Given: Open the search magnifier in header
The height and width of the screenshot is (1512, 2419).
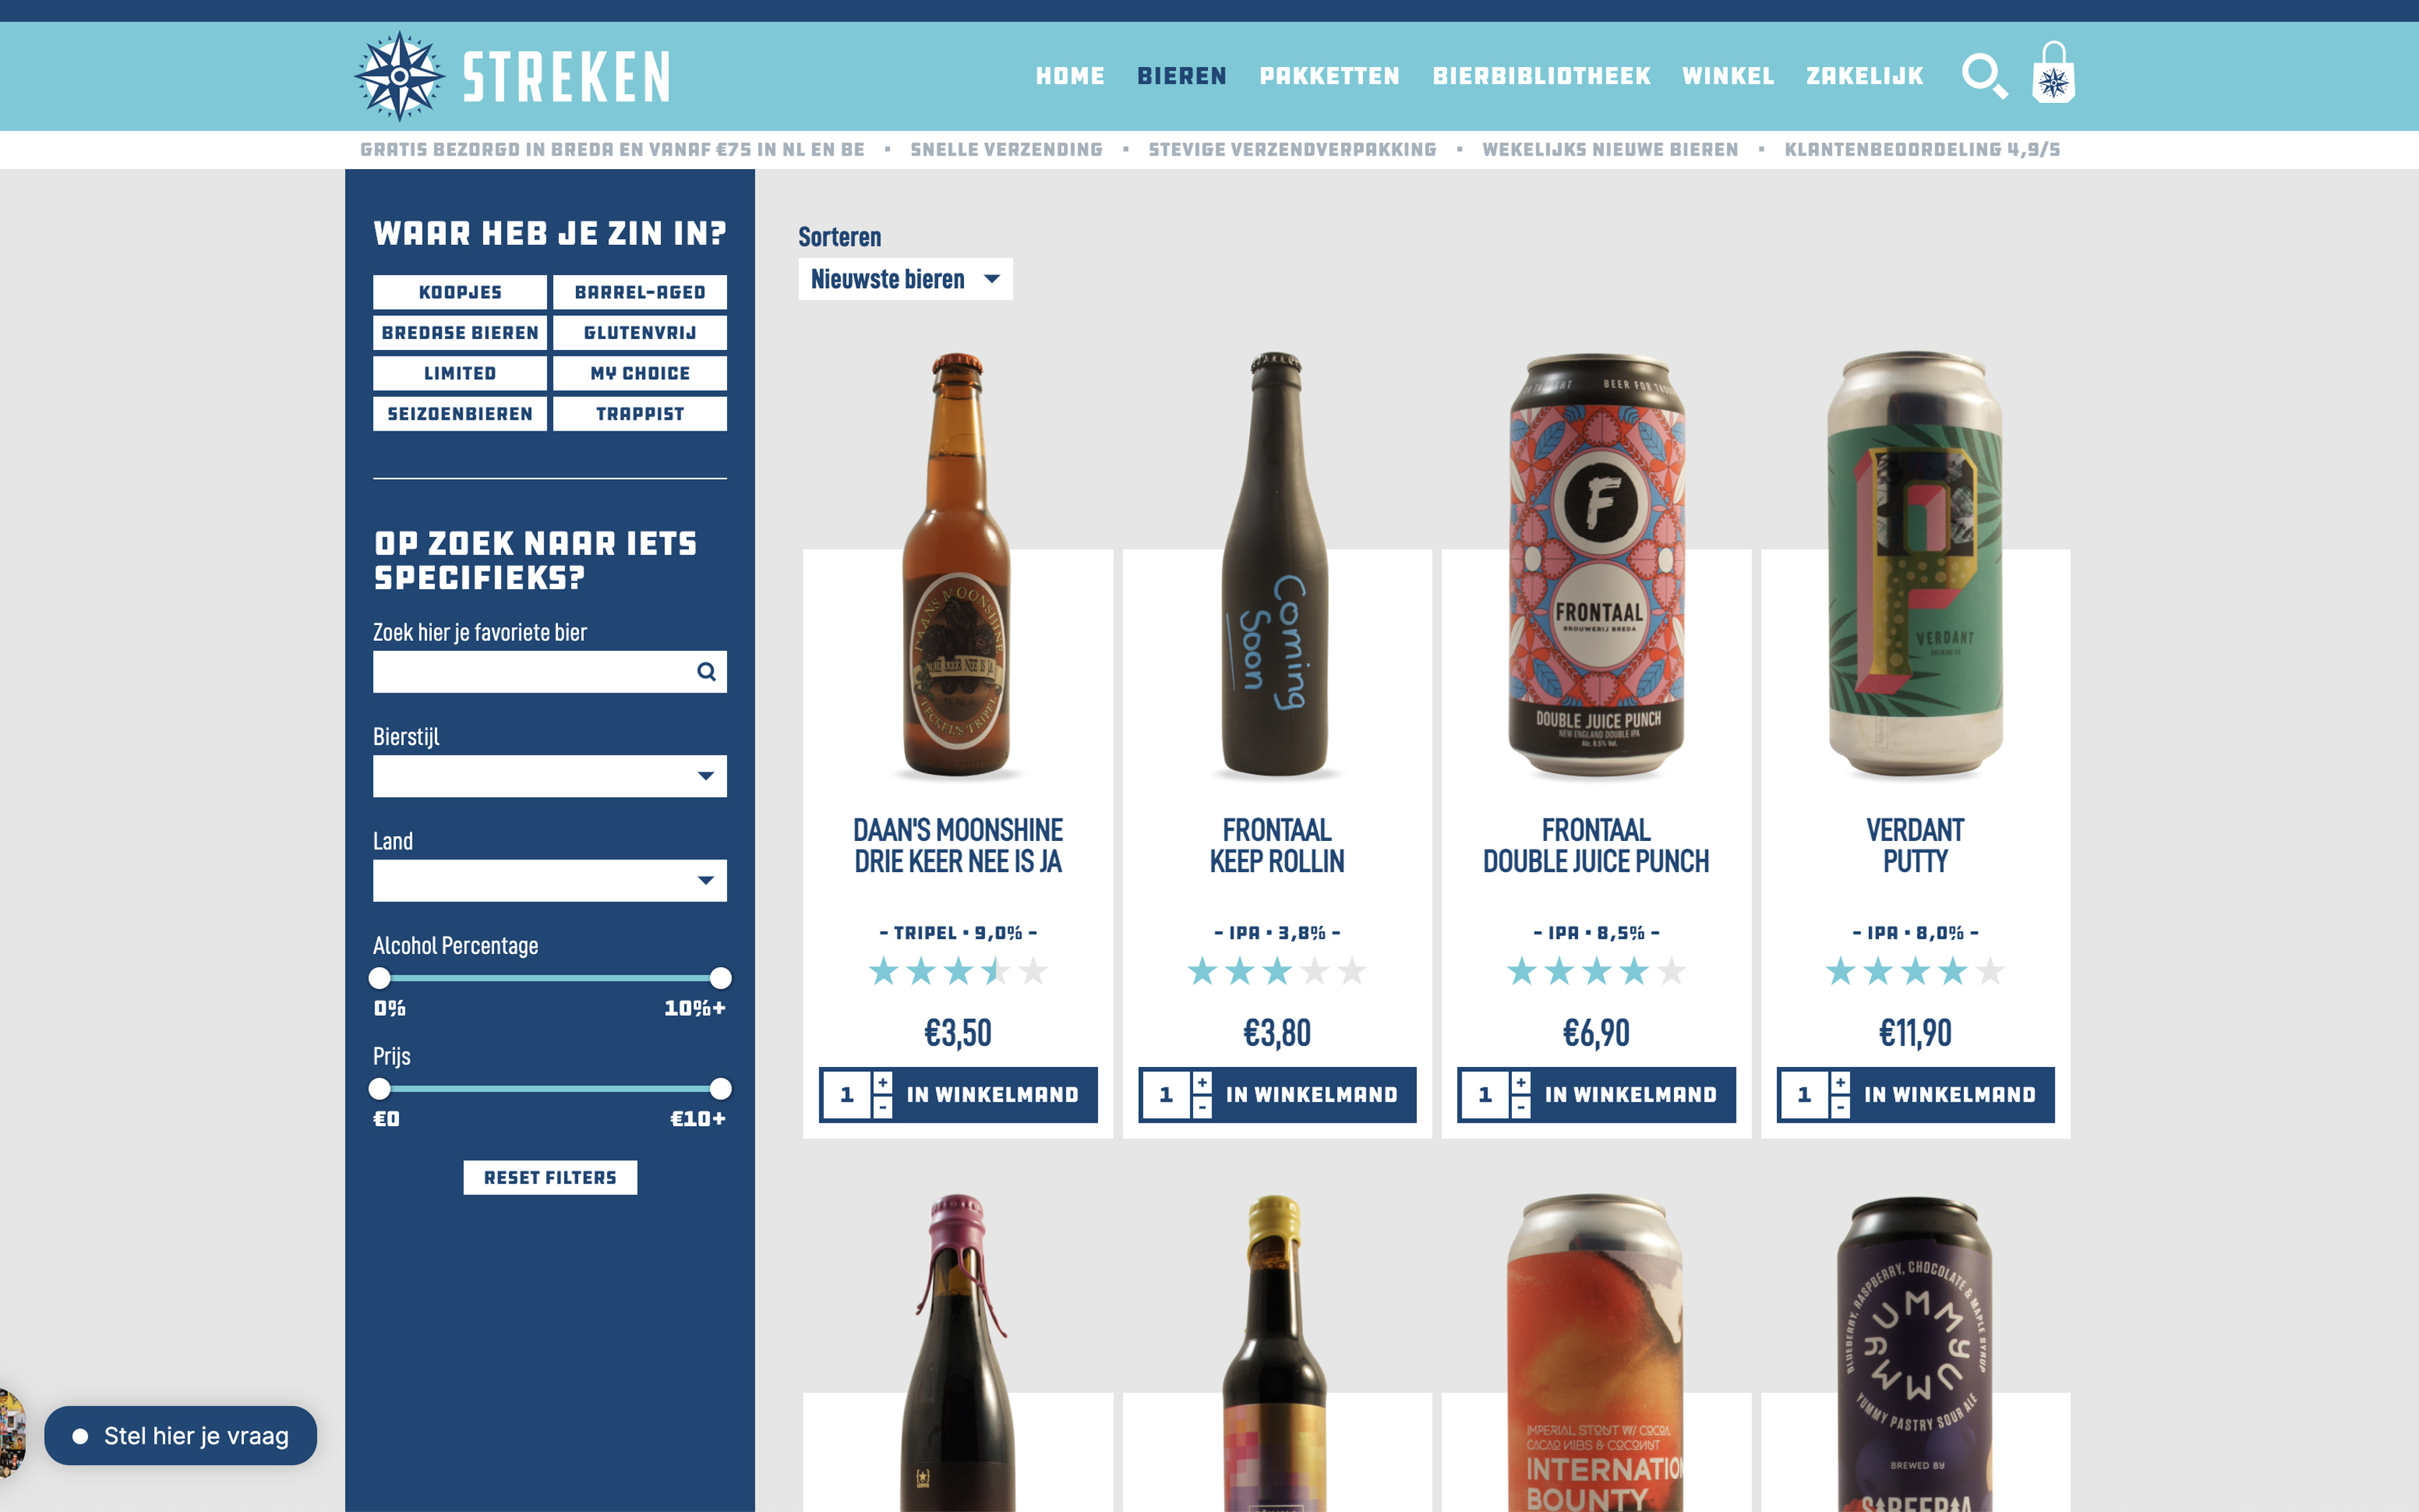Looking at the screenshot, I should (x=1984, y=76).
